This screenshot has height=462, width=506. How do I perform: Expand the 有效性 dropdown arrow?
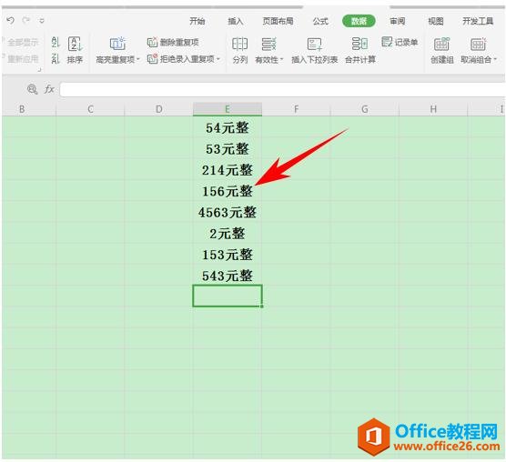pos(282,59)
